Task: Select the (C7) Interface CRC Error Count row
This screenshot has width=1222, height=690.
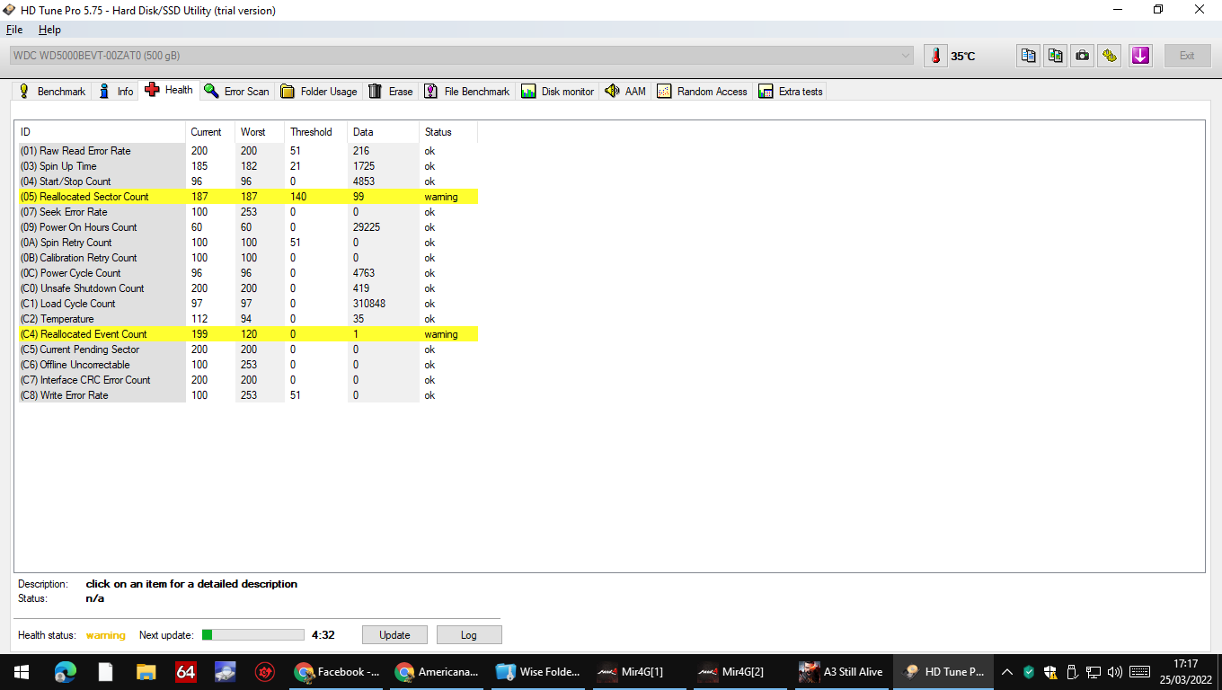Action: pos(248,380)
